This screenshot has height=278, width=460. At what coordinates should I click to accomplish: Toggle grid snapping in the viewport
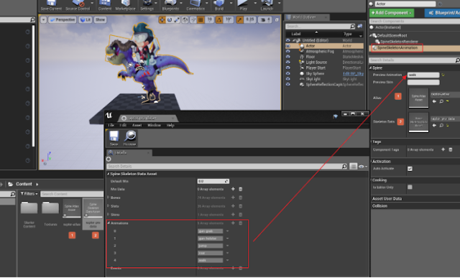click(201, 19)
